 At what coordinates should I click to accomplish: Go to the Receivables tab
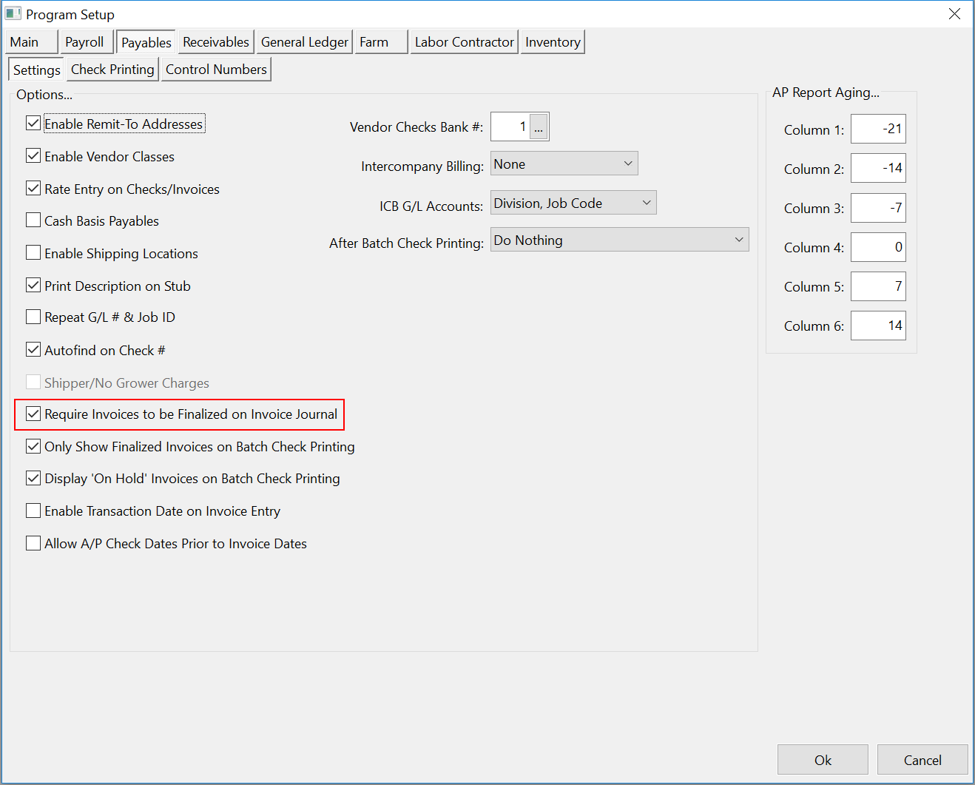click(216, 42)
